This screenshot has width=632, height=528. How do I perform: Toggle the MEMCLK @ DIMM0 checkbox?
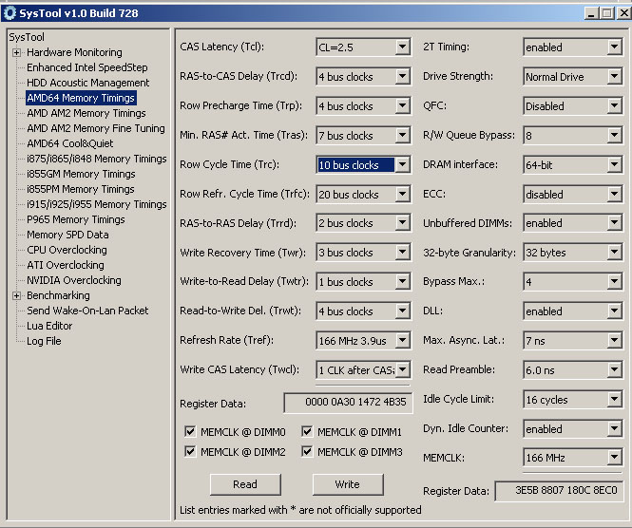point(190,432)
